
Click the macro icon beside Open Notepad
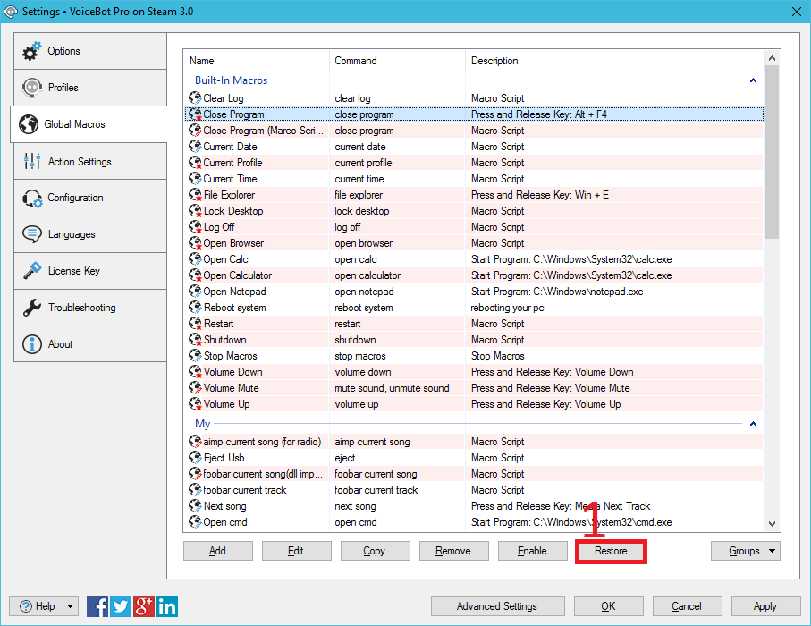coord(195,292)
